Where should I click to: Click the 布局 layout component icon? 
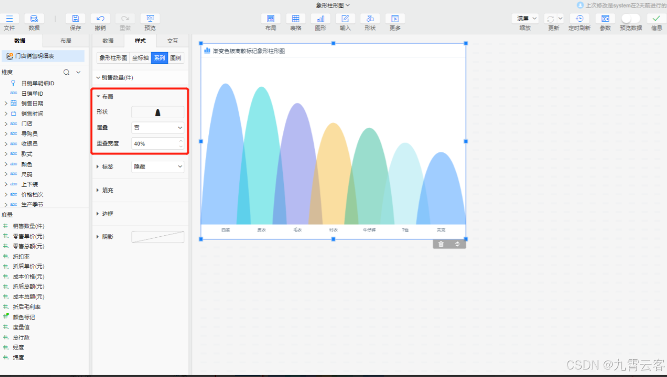[x=271, y=19]
